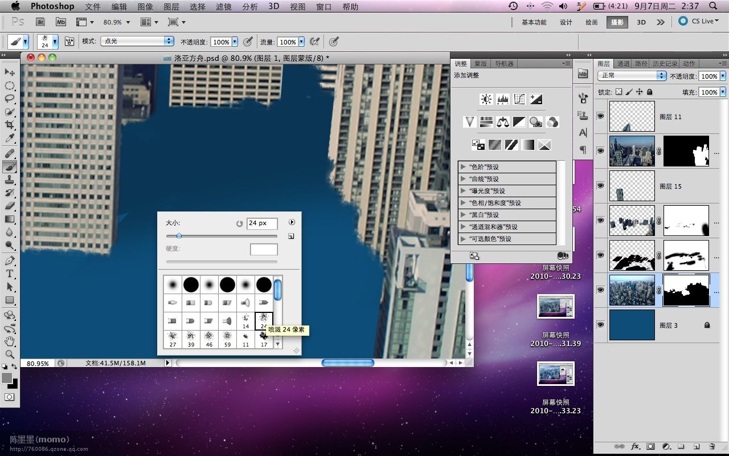Click the trash icon to delete layer
The image size is (729, 456).
[711, 446]
